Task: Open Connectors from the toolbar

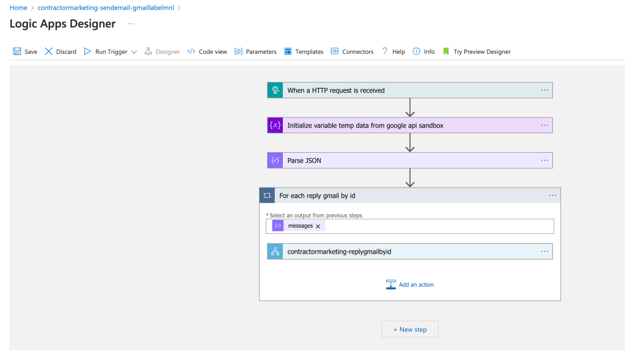Action: (357, 52)
